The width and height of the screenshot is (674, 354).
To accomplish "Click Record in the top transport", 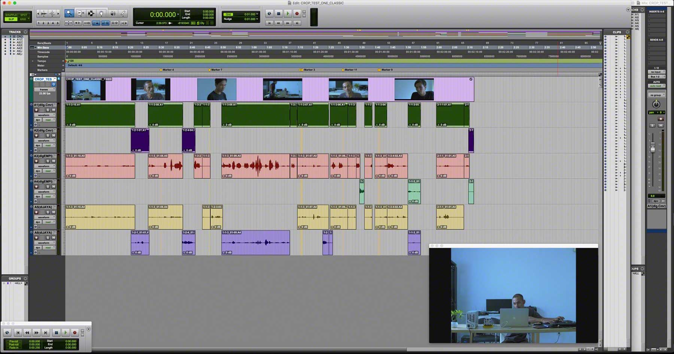I will pos(297,13).
